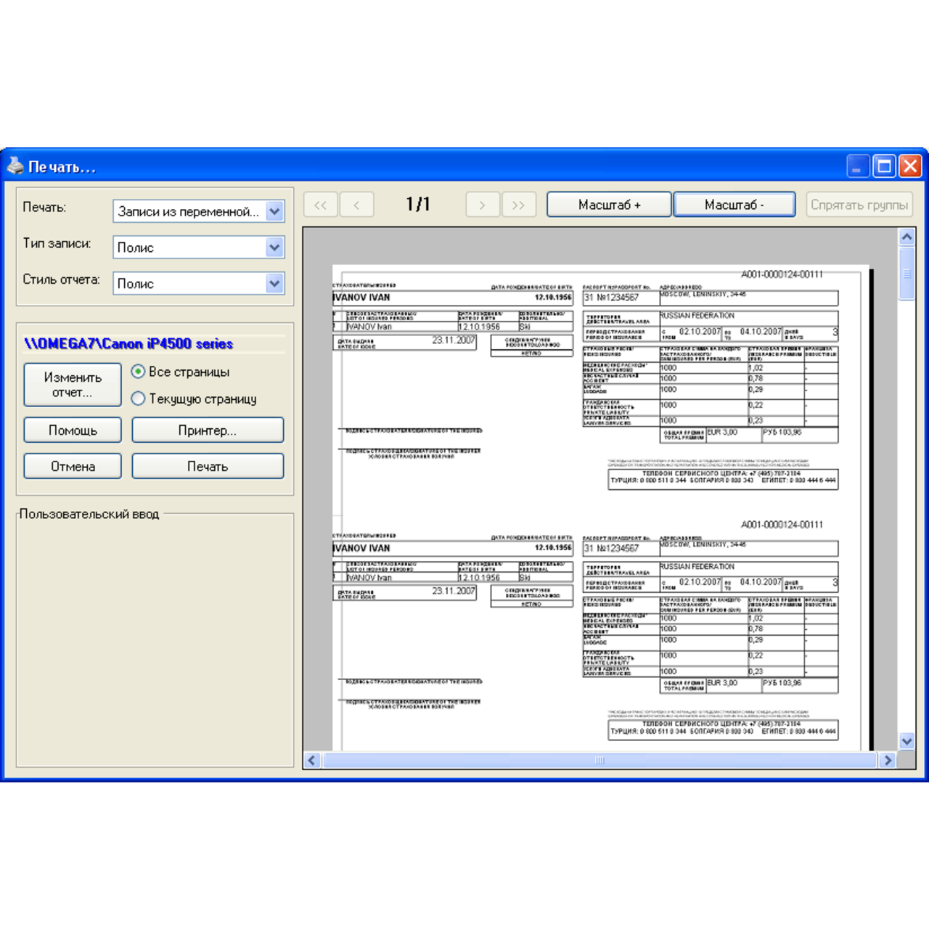The width and height of the screenshot is (929, 929).
Task: Click the right arrow on the horizontal scrollbar
Action: (888, 761)
